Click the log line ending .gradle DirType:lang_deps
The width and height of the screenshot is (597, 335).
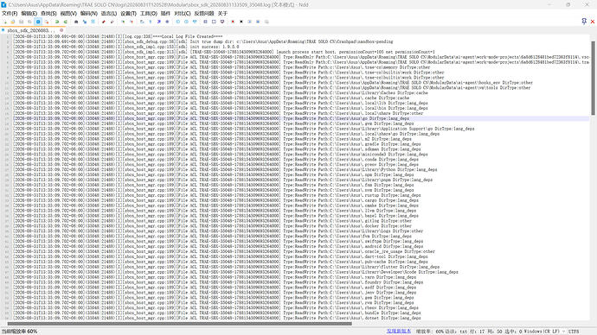[x=216, y=144]
